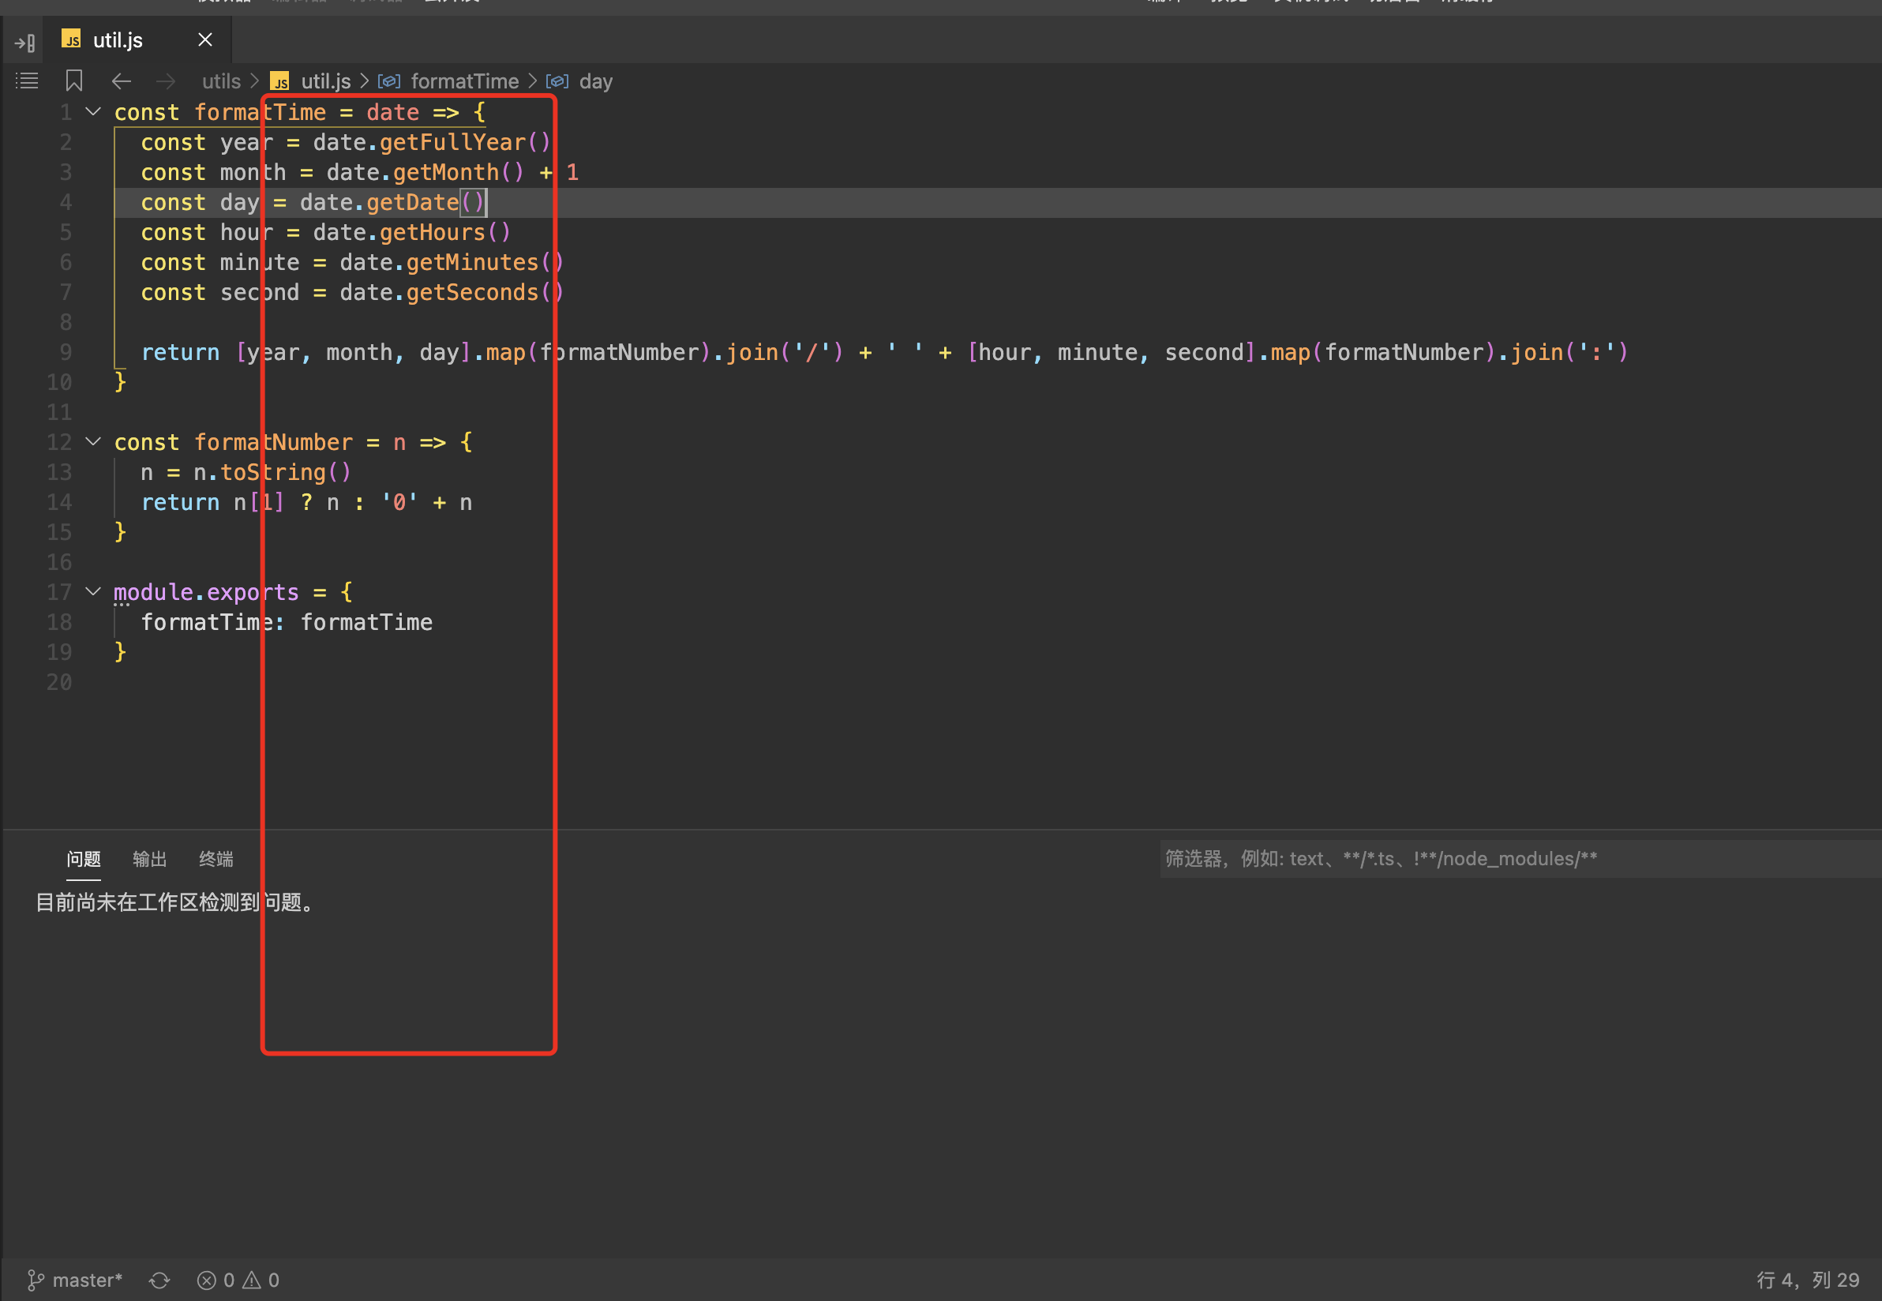Navigate back with the left arrow icon
The image size is (1882, 1301).
(122, 81)
